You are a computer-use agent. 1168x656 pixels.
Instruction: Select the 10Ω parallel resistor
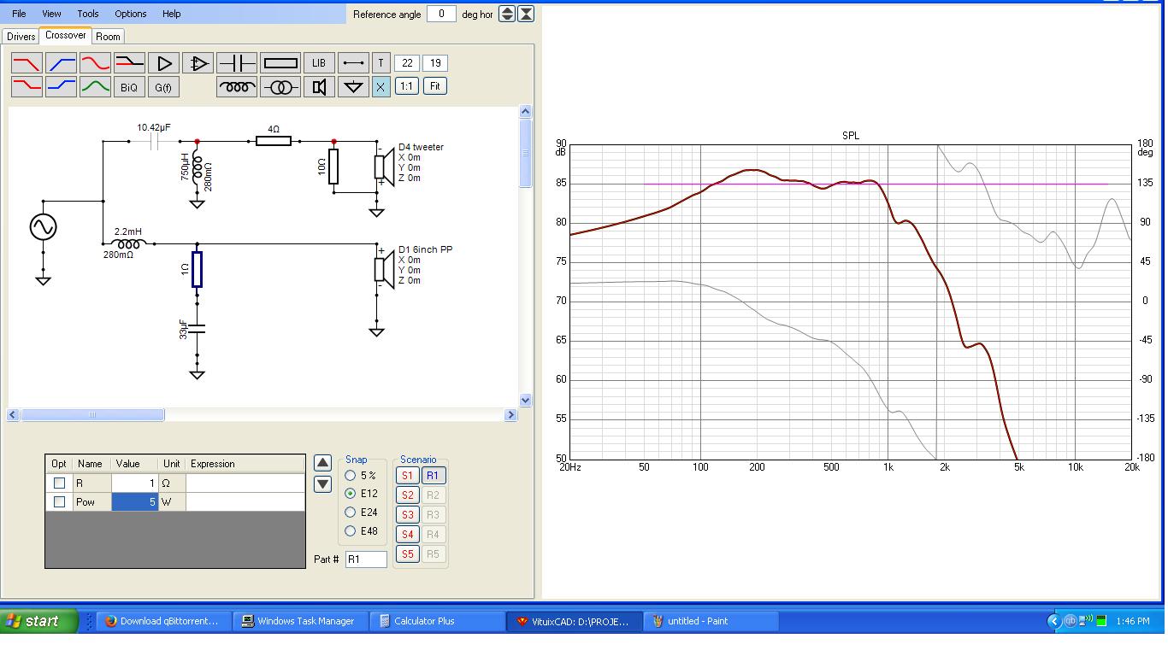tap(333, 167)
